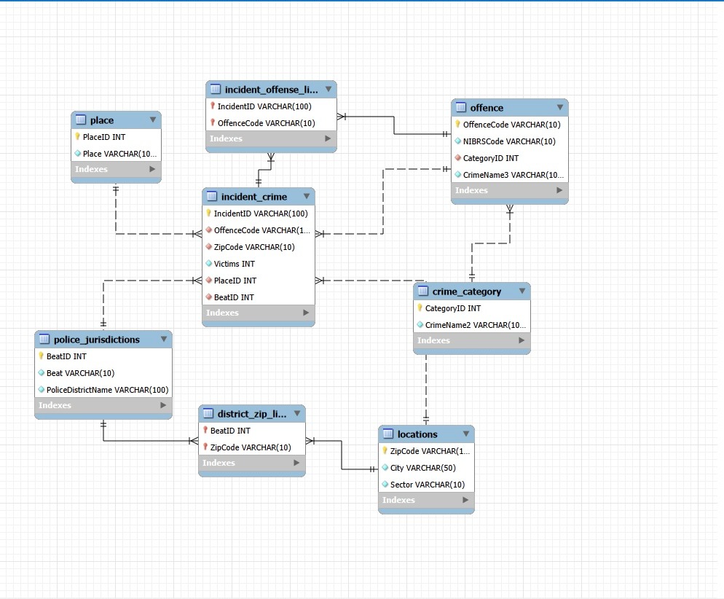Click the CategoryID key icon in crime_category

coord(420,308)
